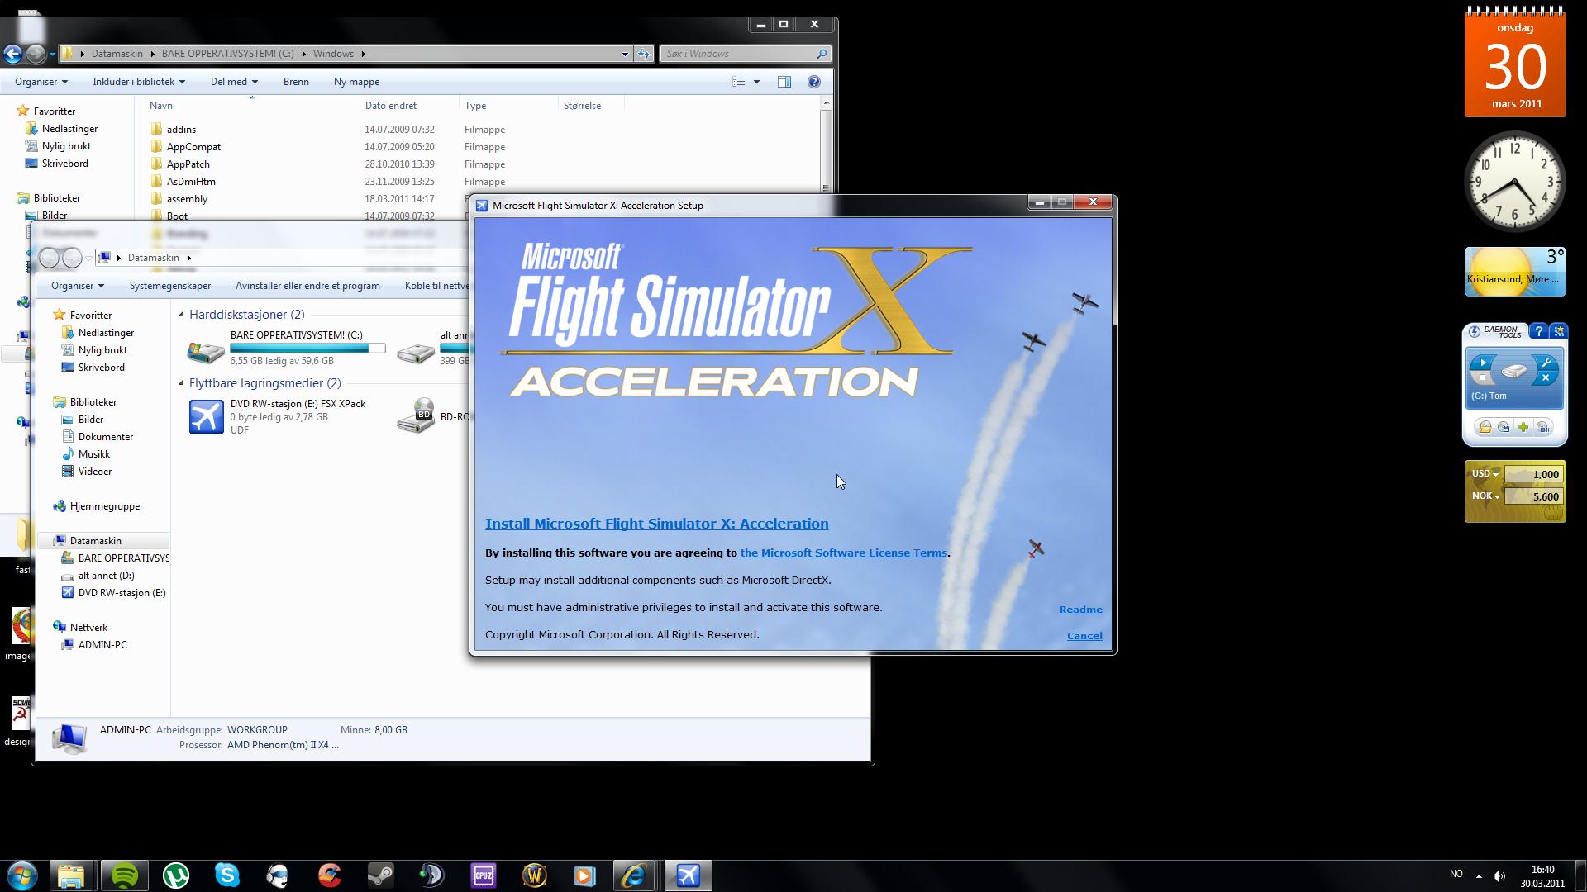Toggle the preview pane icon

tap(784, 82)
